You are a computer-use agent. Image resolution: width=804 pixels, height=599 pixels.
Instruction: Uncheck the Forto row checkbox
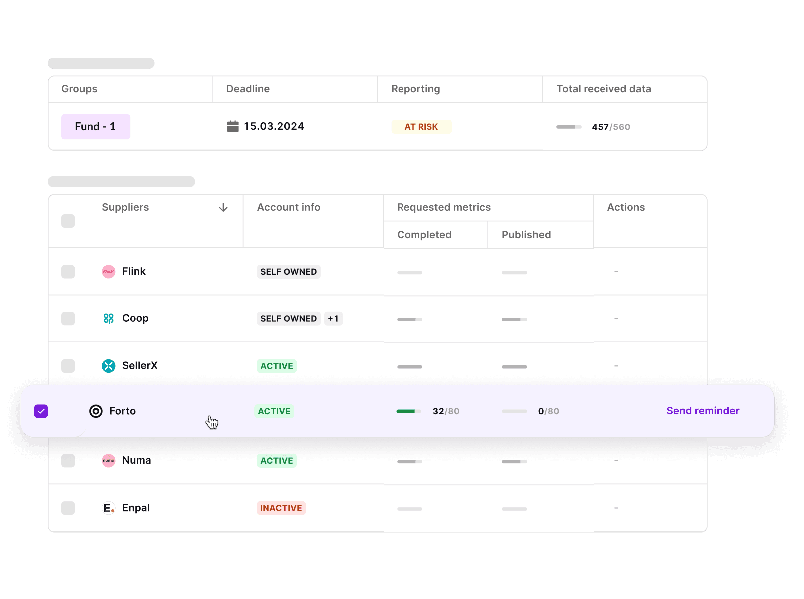(x=41, y=411)
